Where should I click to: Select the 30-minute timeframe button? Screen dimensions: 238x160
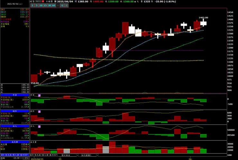pyautogui.click(x=49, y=5)
